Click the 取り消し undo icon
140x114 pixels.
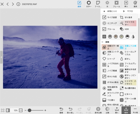click(70, 110)
